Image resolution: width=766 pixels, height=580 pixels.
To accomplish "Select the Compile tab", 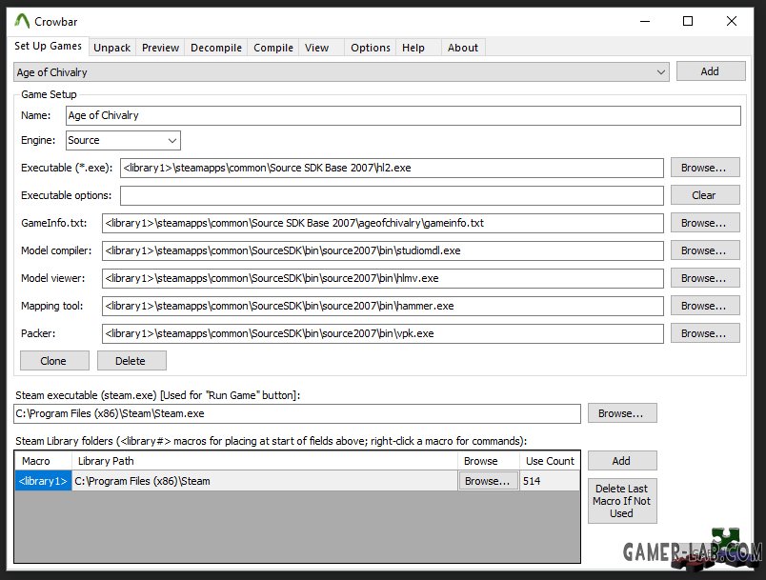I will click(273, 48).
